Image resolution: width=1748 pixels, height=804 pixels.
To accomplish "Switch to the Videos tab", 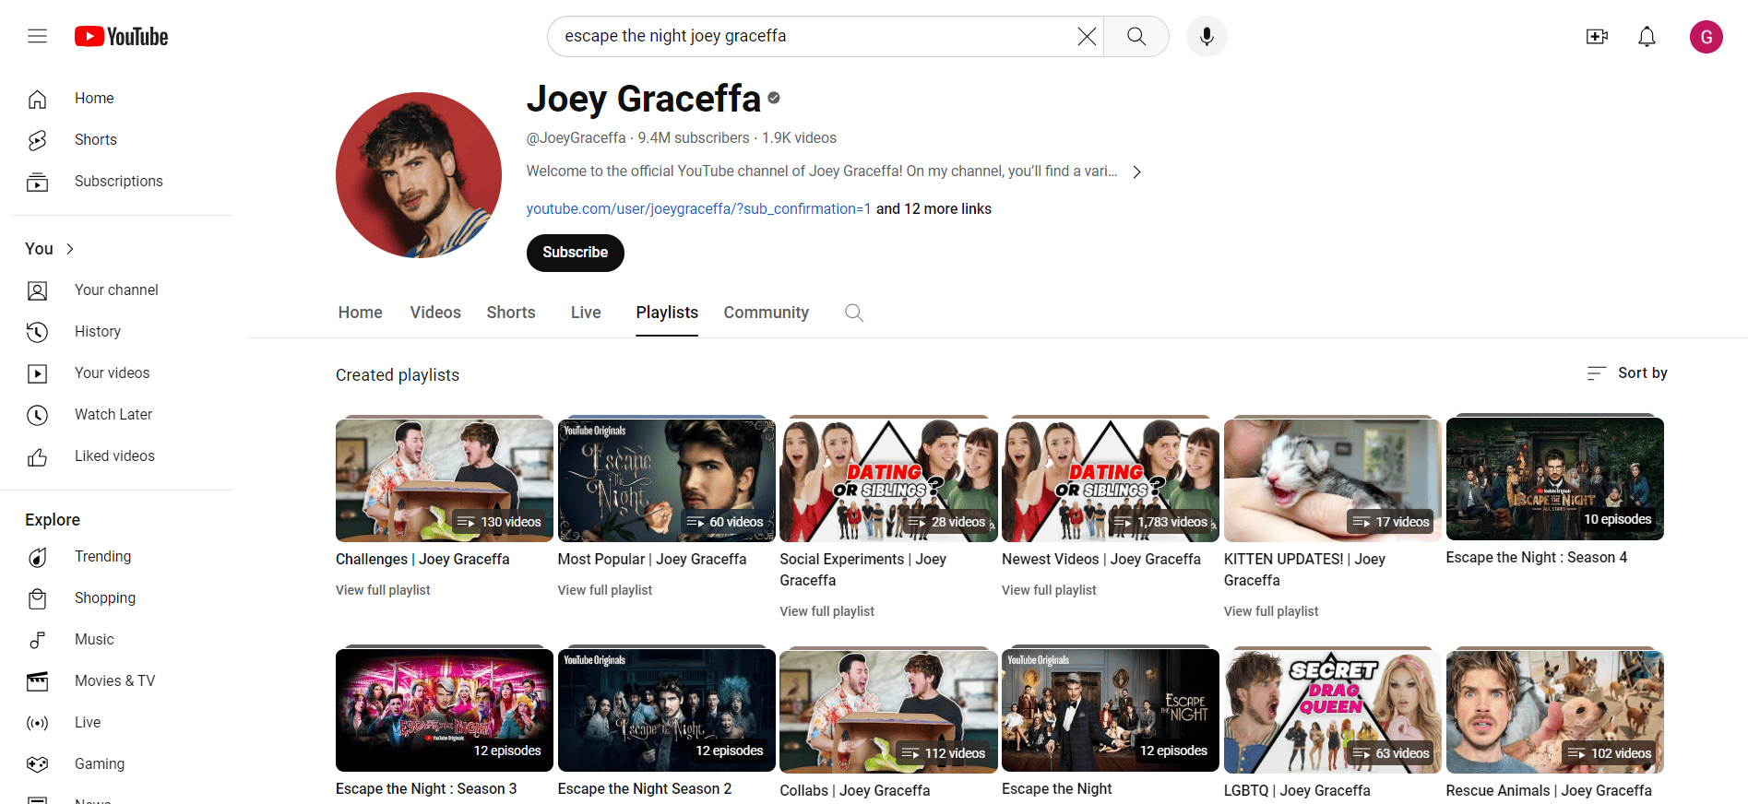I will [435, 313].
